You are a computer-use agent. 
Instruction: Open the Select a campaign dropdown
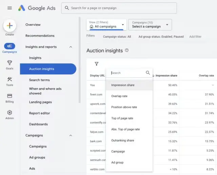point(150,25)
